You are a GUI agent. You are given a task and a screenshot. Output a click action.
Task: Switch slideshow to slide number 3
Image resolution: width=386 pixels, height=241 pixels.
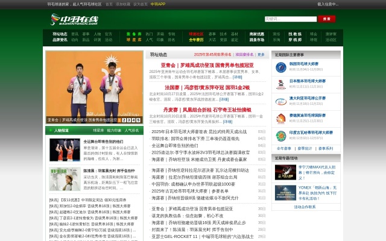pos(129,120)
